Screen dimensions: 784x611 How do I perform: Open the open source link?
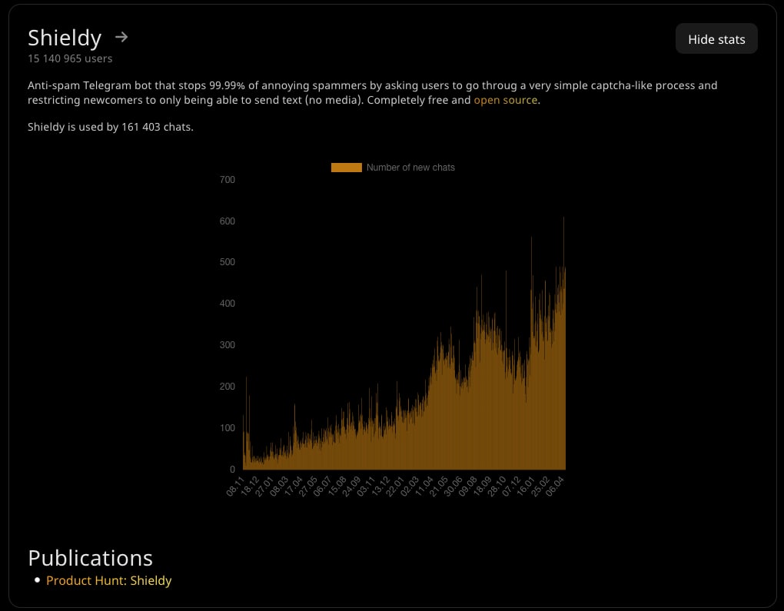point(505,100)
